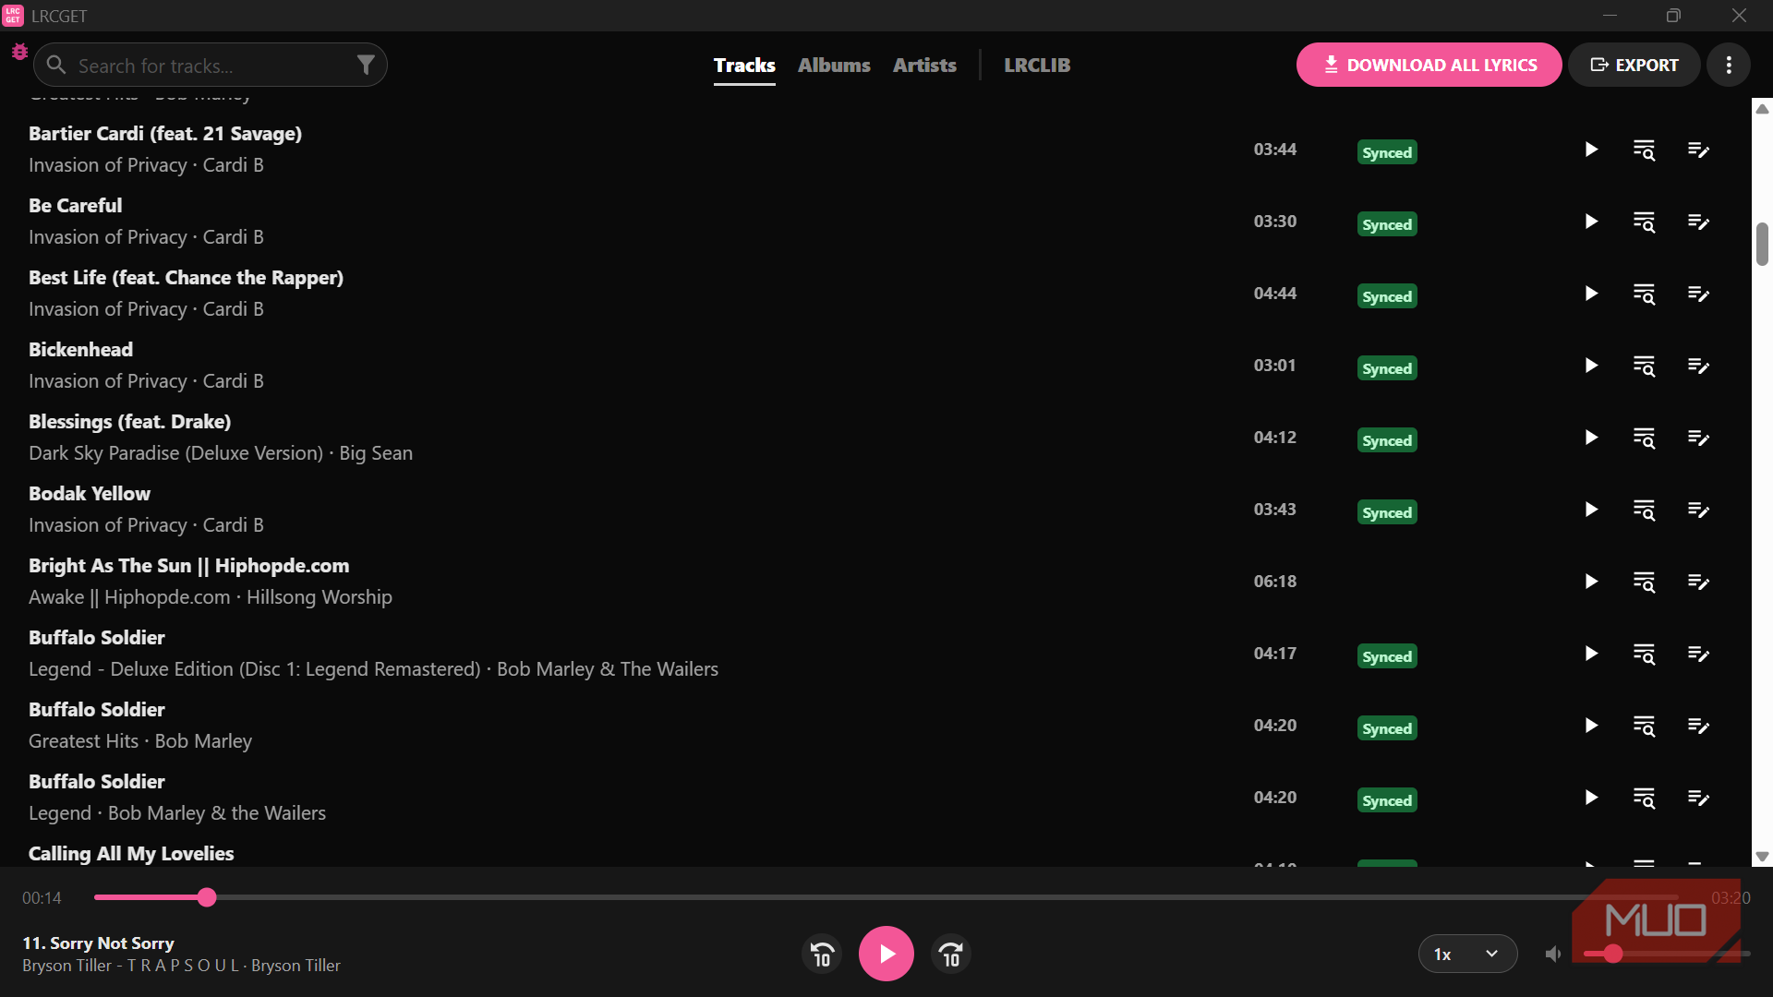This screenshot has height=997, width=1773.
Task: Click the Sorry Not Sorry now-playing title
Action: coord(98,943)
